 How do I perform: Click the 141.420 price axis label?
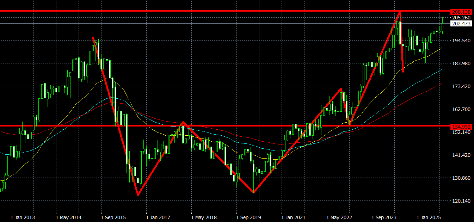click(x=461, y=155)
